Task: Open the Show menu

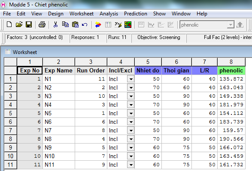Action: click(159, 14)
